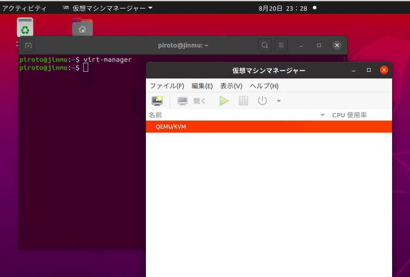Click the new terminal tab icon
This screenshot has height=277, width=410.
point(28,46)
